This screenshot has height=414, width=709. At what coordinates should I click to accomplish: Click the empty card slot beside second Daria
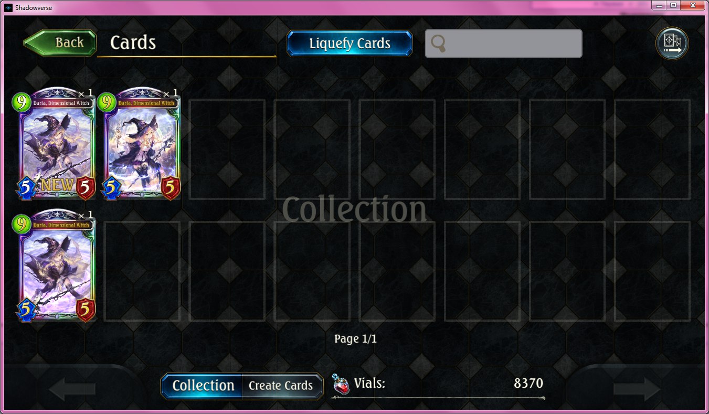(x=227, y=149)
